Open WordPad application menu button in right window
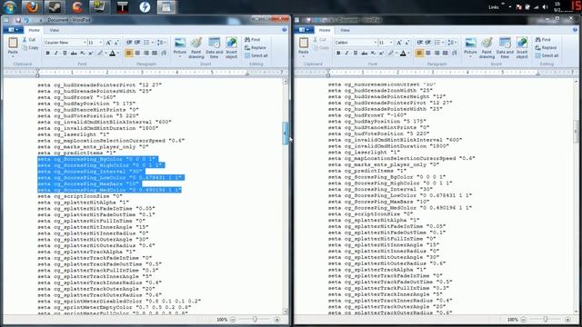This screenshot has width=582, height=327. pos(304,30)
